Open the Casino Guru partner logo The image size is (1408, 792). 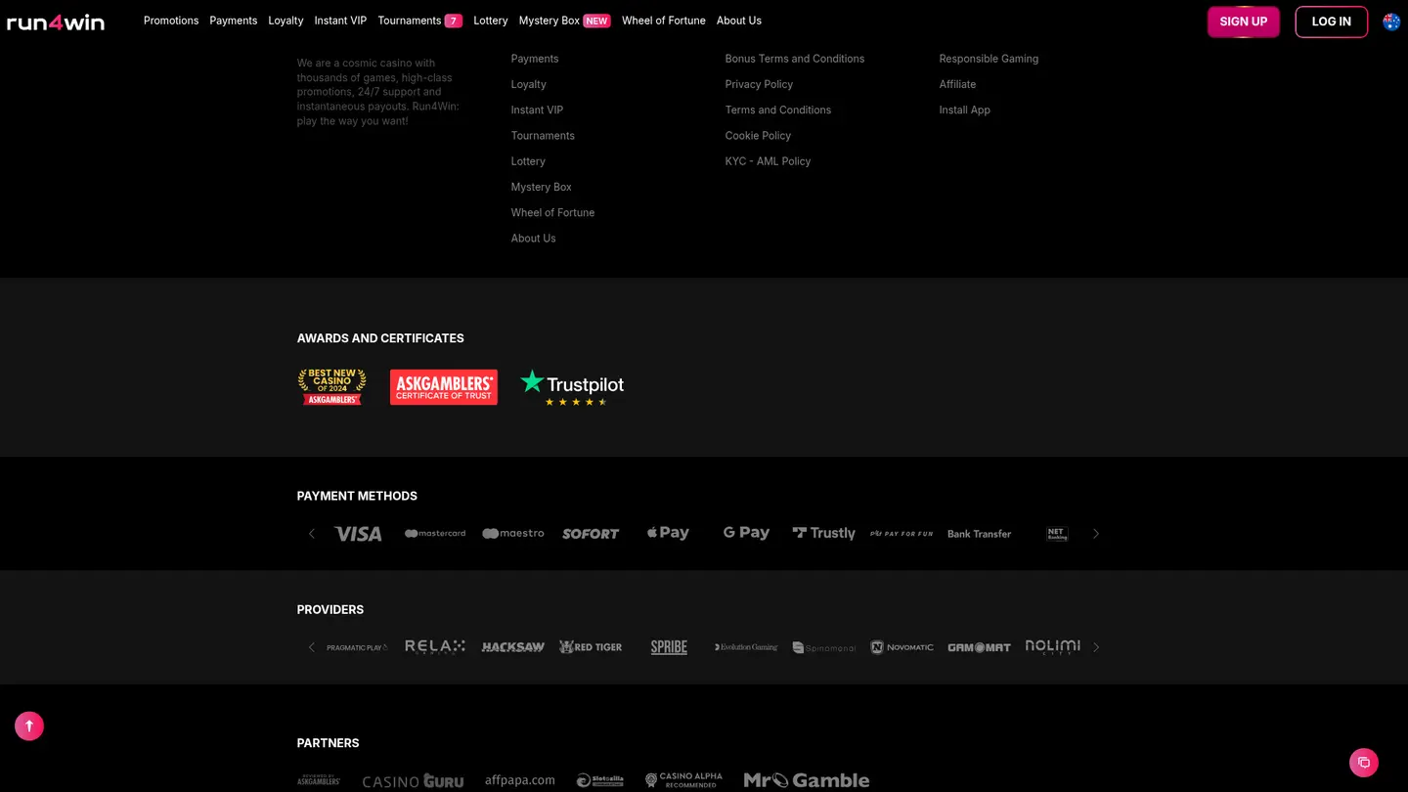click(x=413, y=780)
